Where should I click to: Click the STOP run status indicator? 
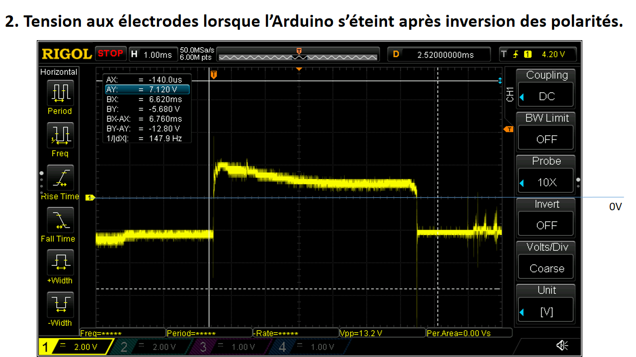[110, 53]
